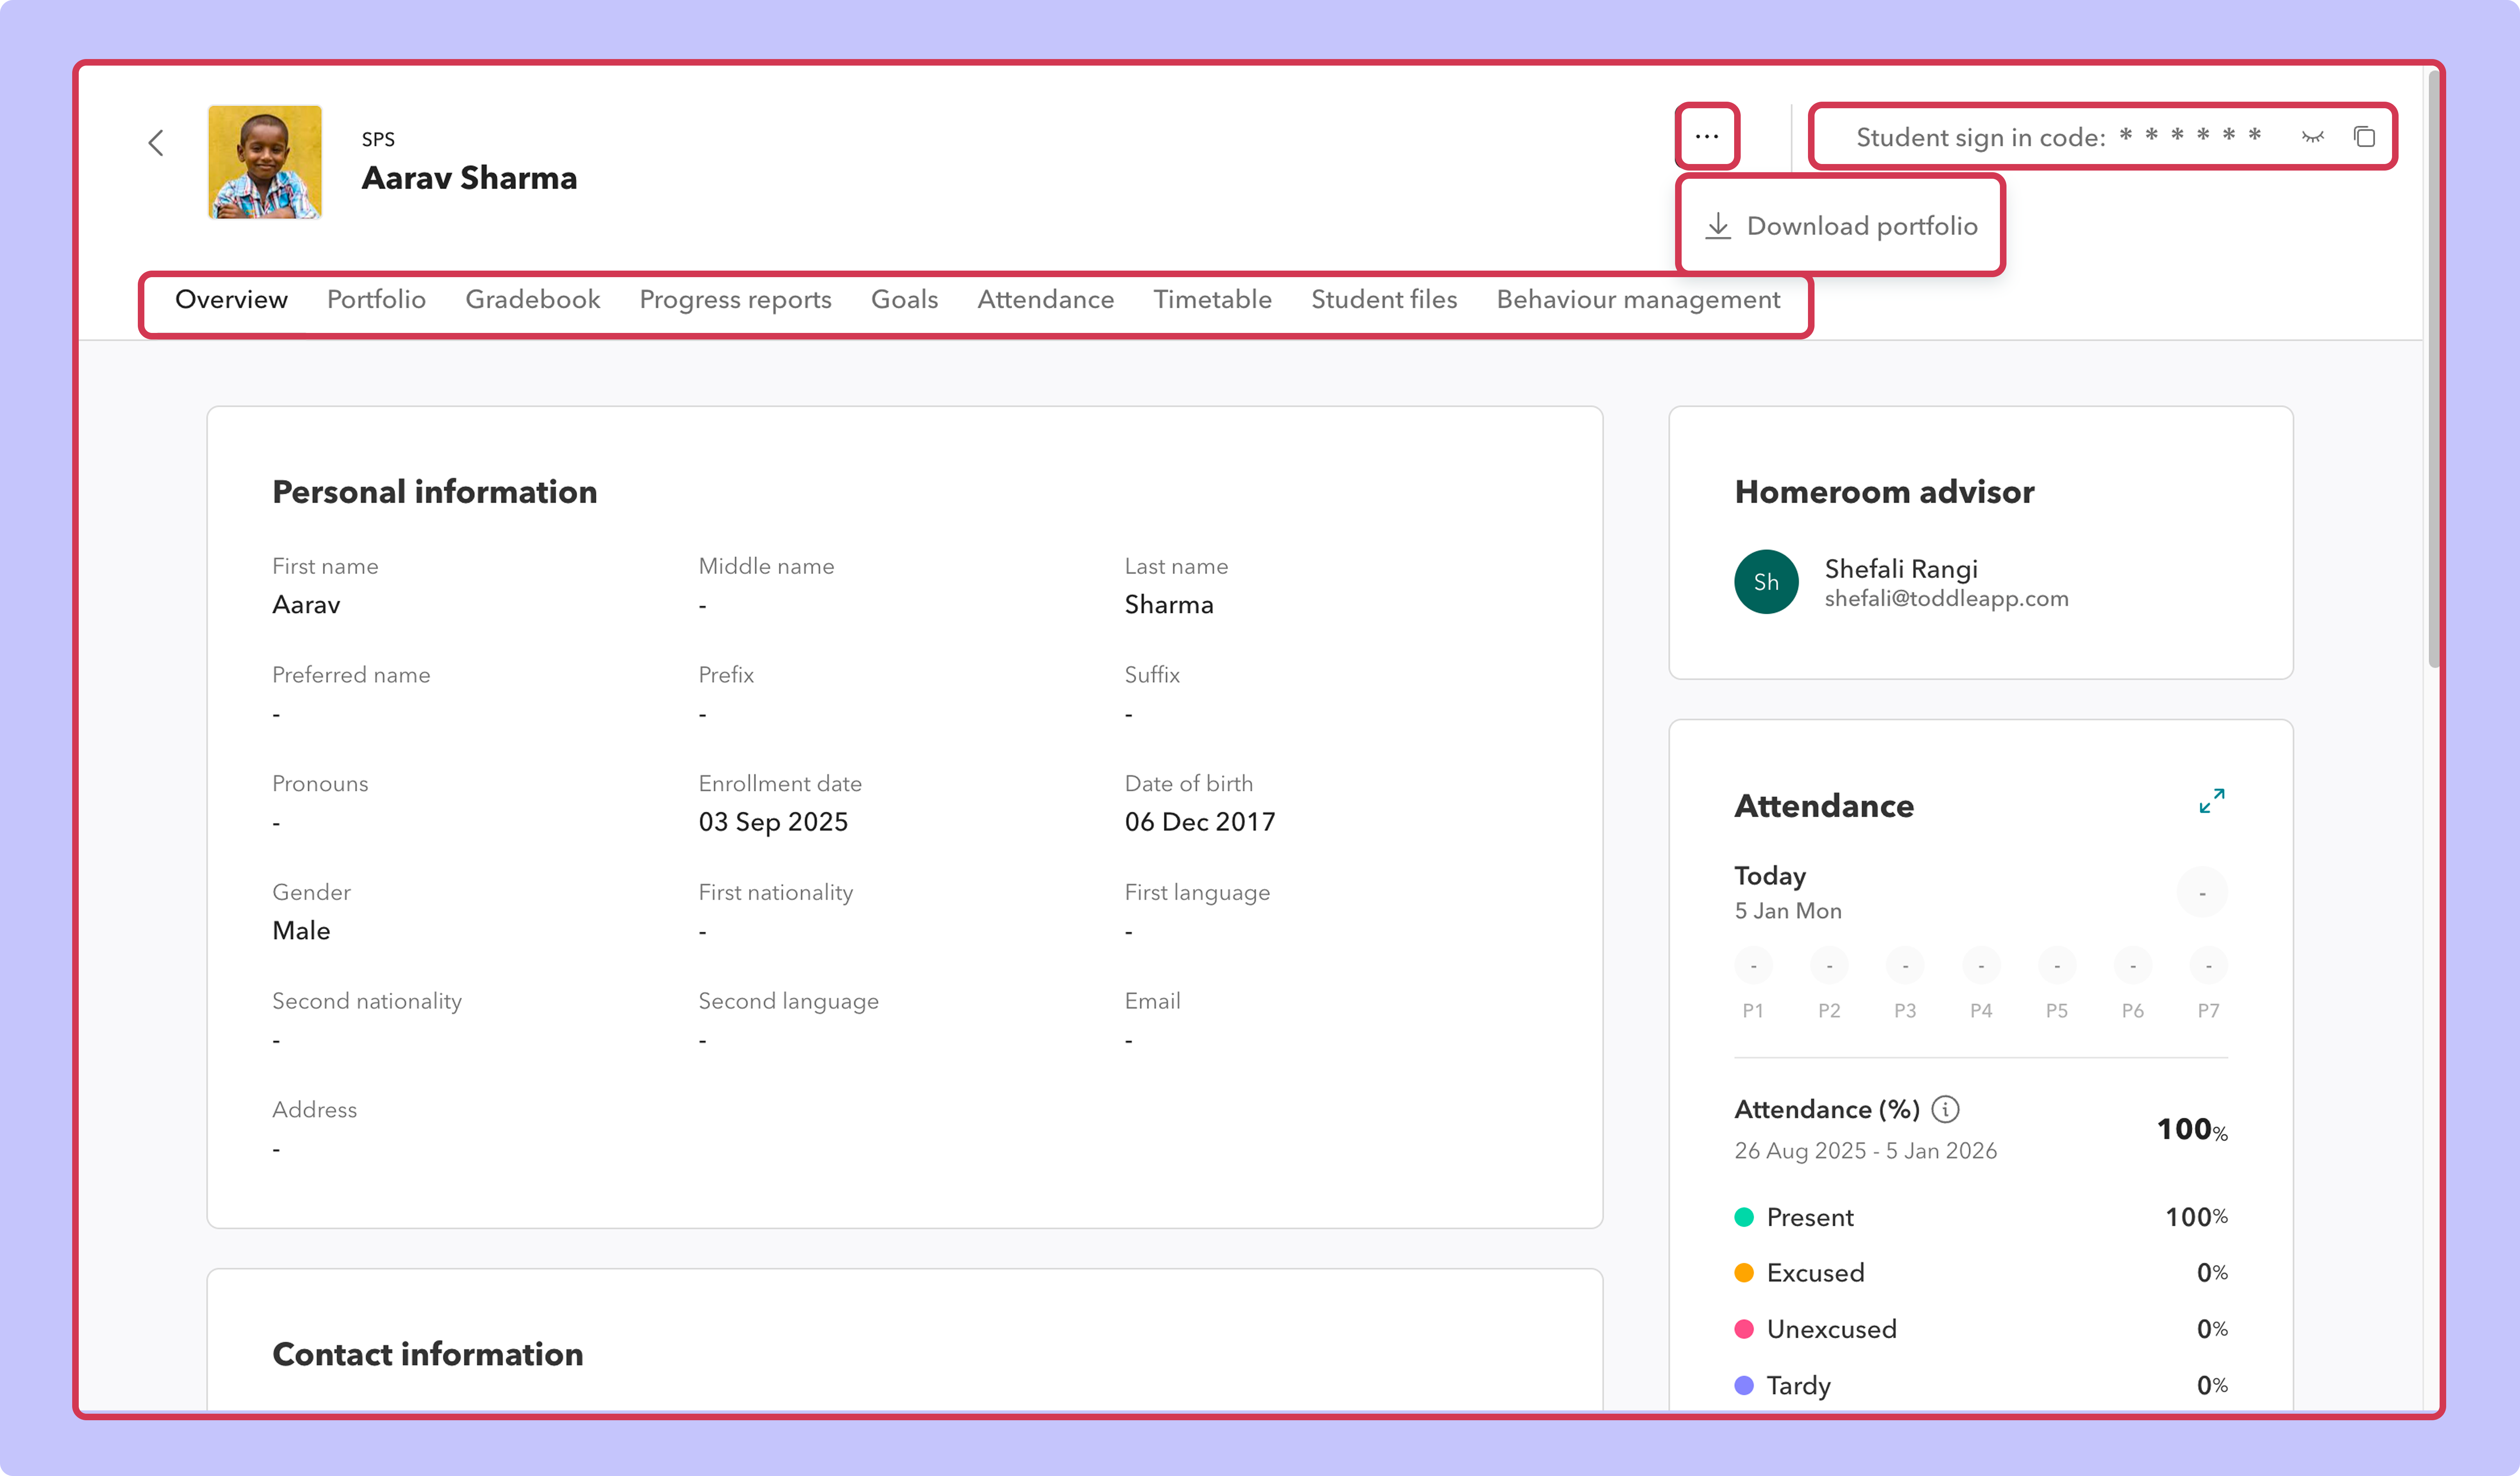Go to the Gradebook tab
2520x1476 pixels.
533,300
